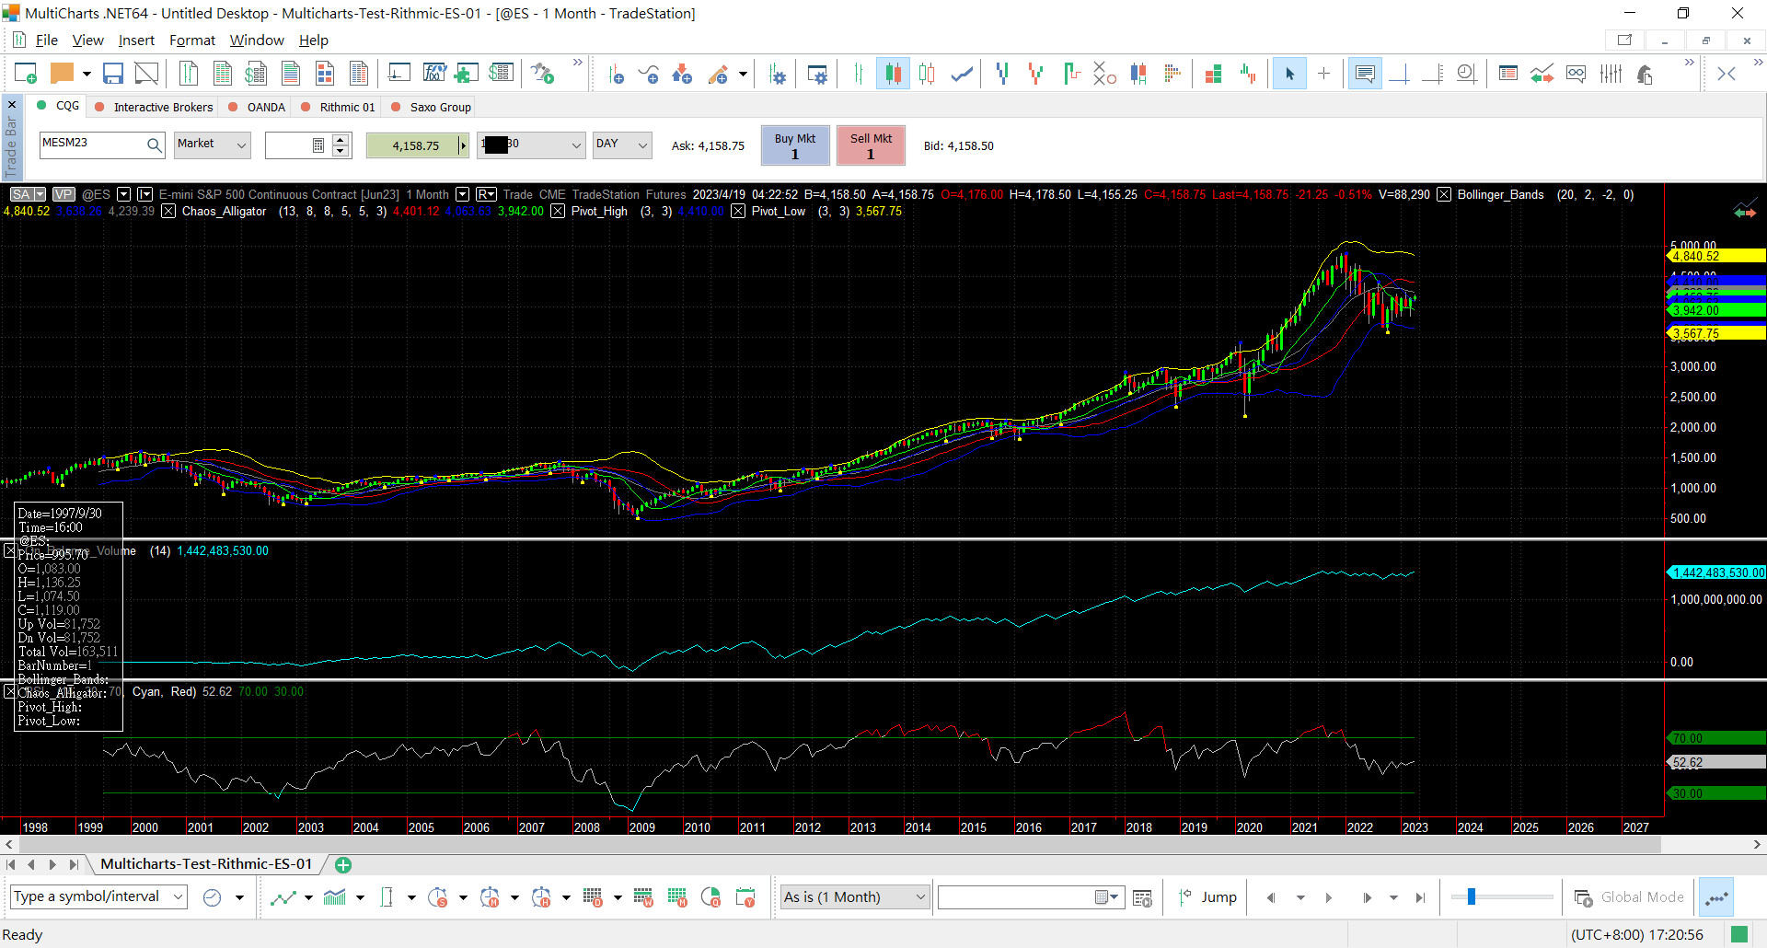Toggle the Bollinger_Bands status checkbox
The image size is (1767, 948).
coord(1444,194)
